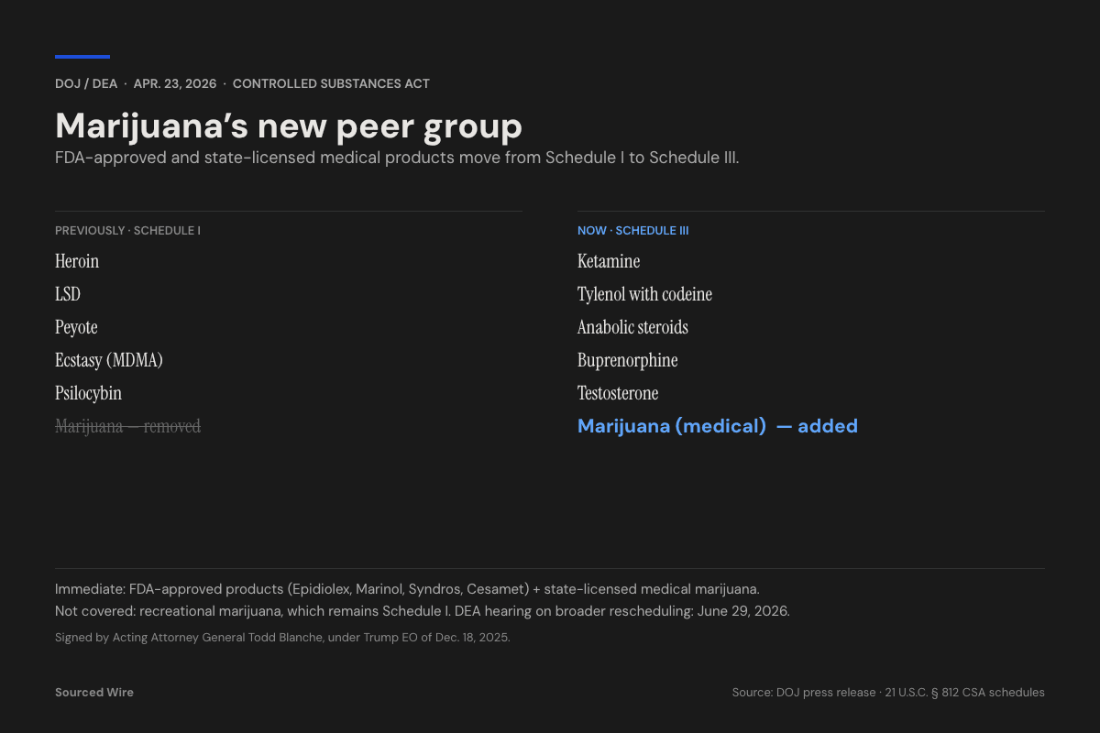Screen dimensions: 1100x733
Task: Click the highlighted "Marijuana (medical) — added" entry
Action: (x=718, y=426)
